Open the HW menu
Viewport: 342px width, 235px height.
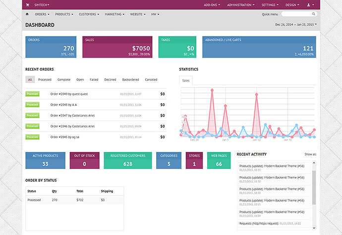[x=155, y=14]
